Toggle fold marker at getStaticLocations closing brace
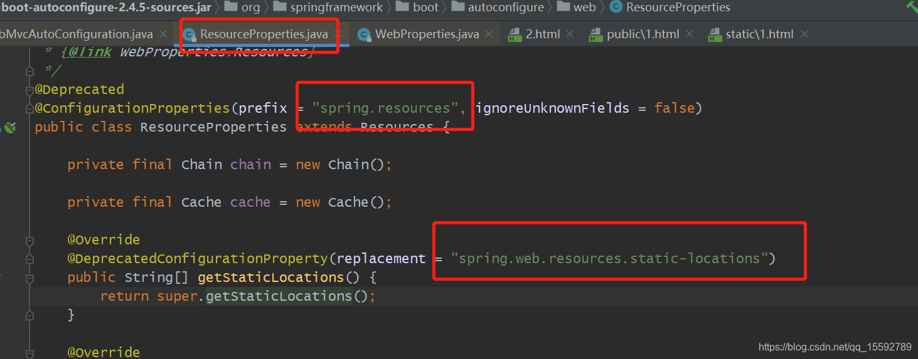The height and width of the screenshot is (359, 918). [29, 315]
